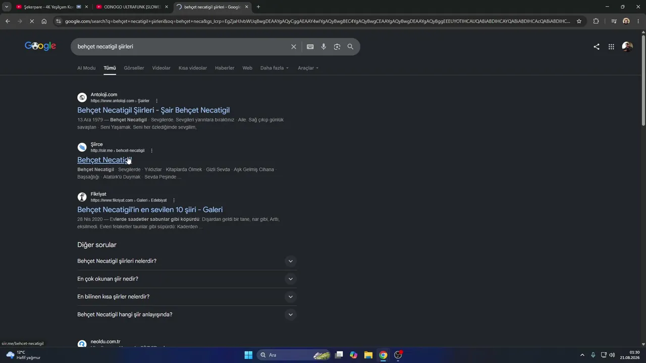
Task: Start voice search with the microphone icon
Action: pos(324,46)
